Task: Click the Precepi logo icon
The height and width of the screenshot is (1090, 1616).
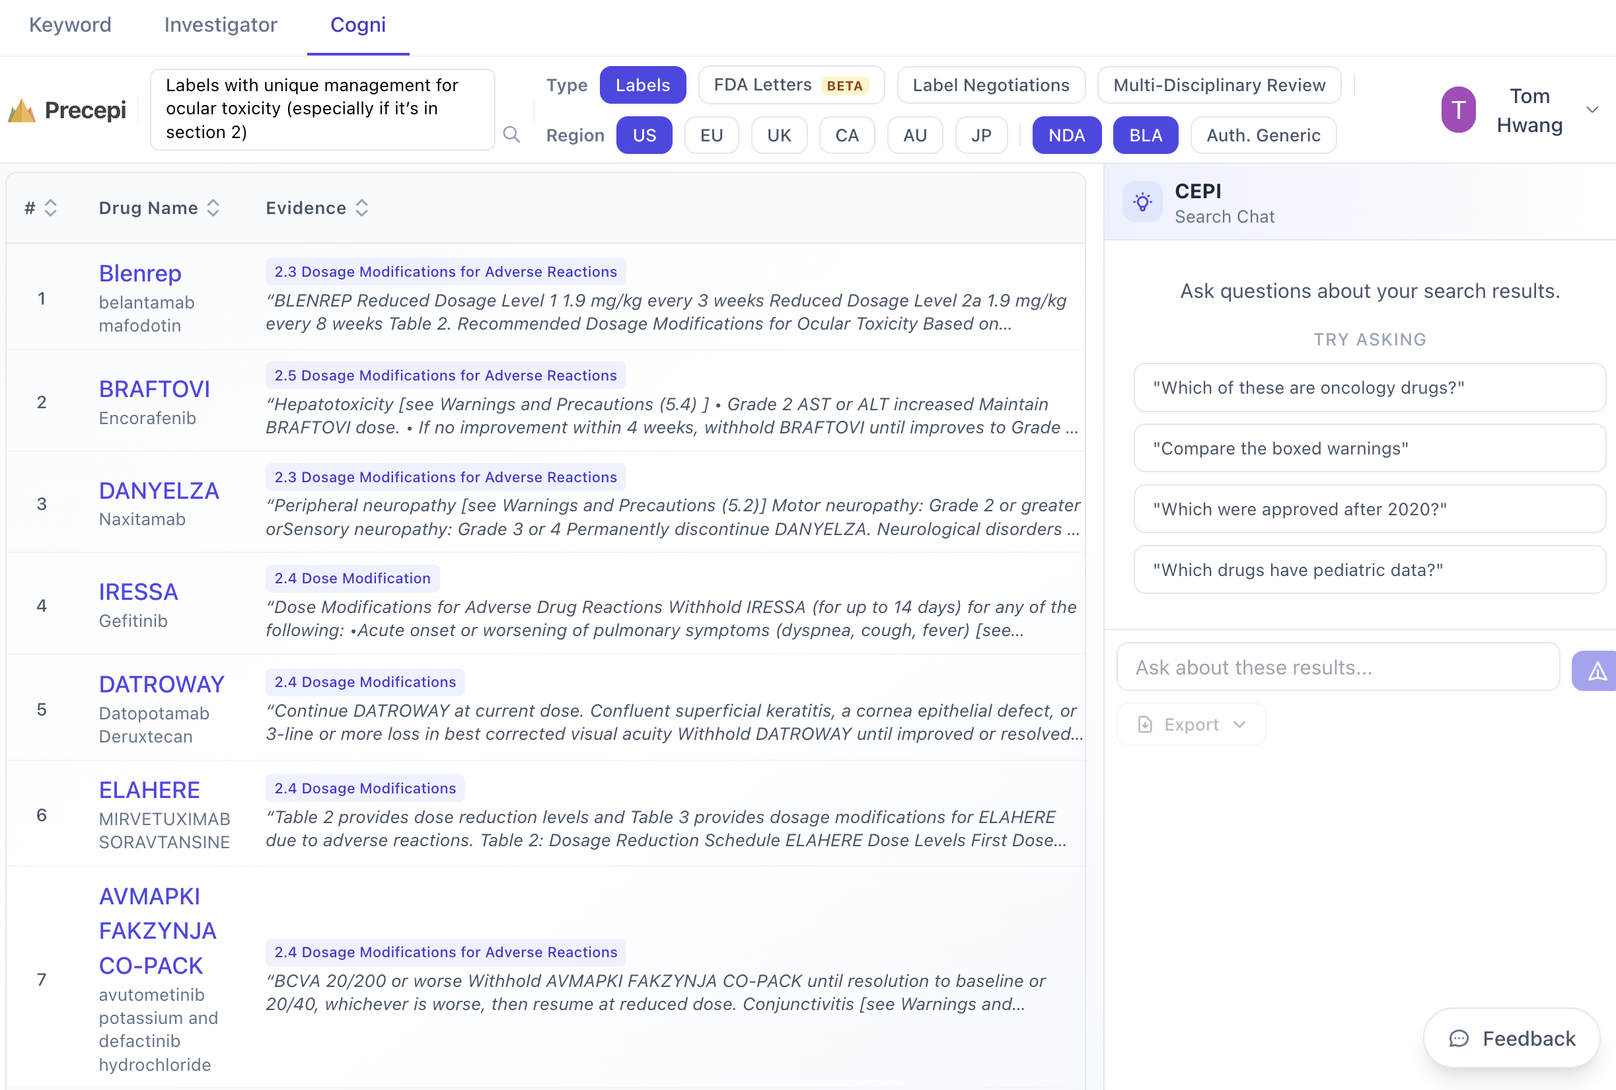Action: 22,110
